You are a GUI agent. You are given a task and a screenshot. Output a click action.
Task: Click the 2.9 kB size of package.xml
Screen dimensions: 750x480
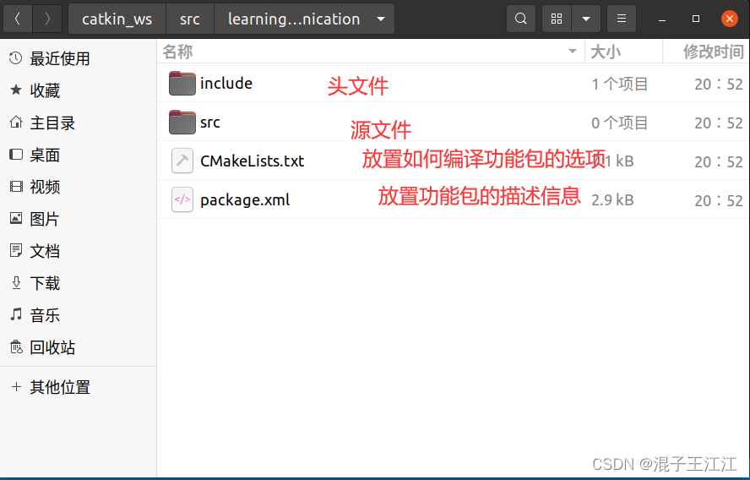[x=612, y=200]
